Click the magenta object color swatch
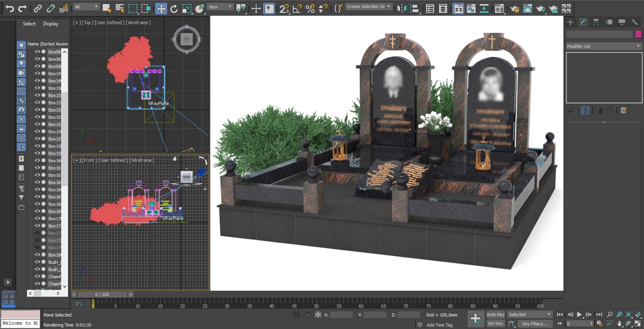Viewport: 644px width, 329px height. coord(638,34)
